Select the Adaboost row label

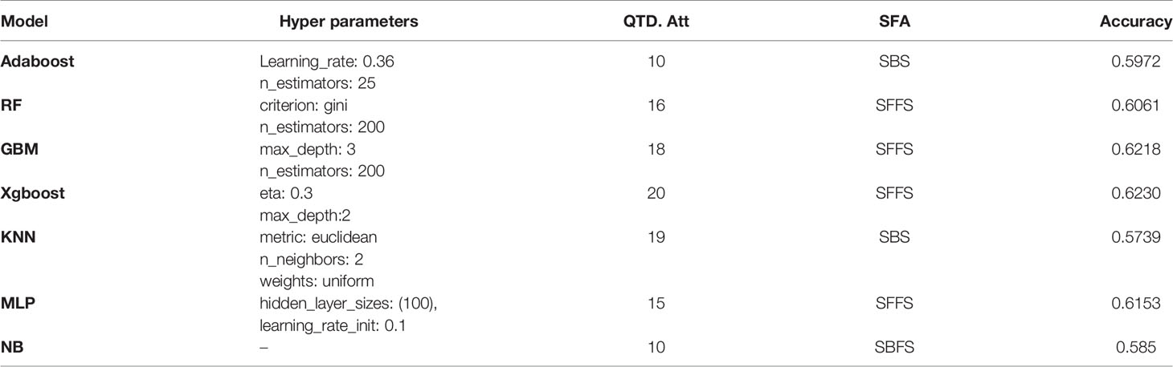click(x=38, y=61)
